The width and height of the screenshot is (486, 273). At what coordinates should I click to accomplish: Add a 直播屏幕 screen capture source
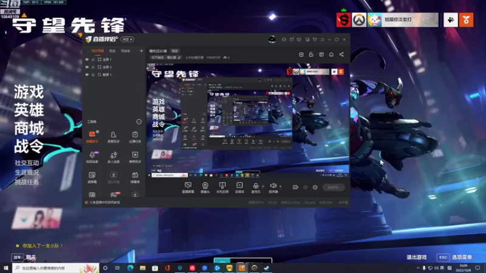click(x=188, y=187)
